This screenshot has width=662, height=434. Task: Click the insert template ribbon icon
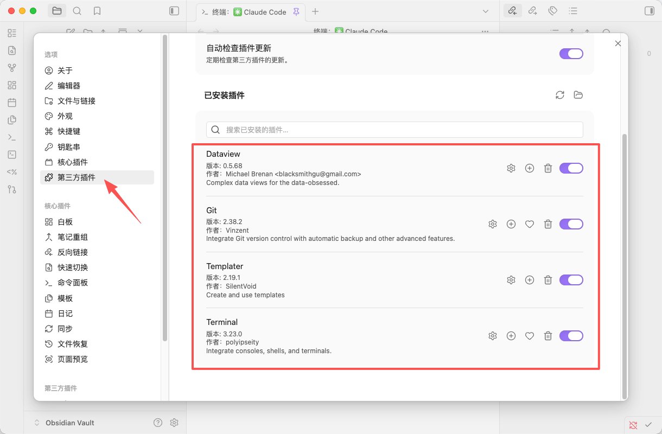click(12, 120)
